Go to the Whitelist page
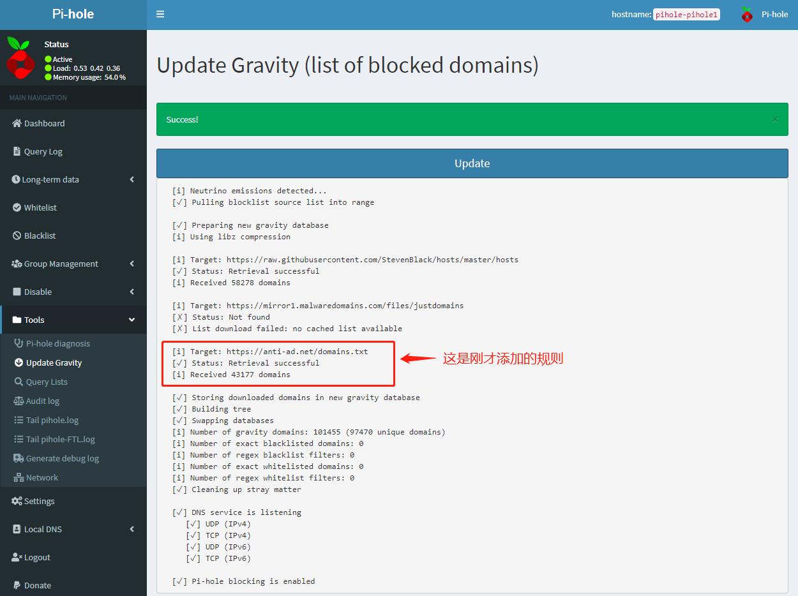The image size is (798, 596). tap(73, 207)
